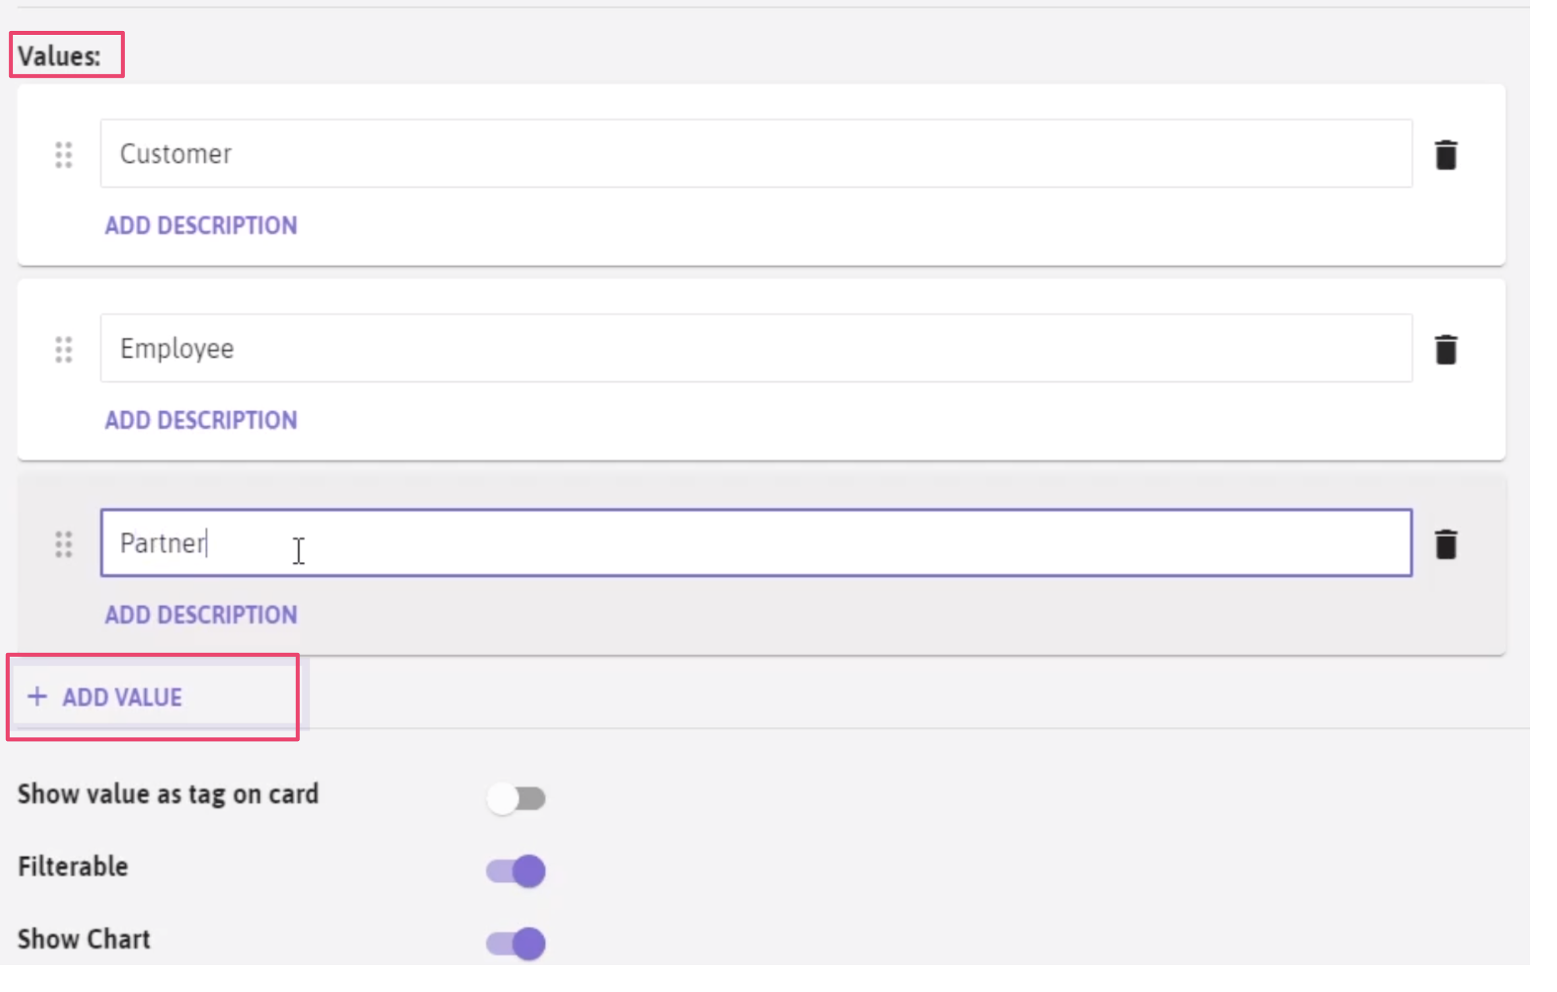Add description for Employee value
Viewport: 1557px width, 992px height.
tap(201, 420)
